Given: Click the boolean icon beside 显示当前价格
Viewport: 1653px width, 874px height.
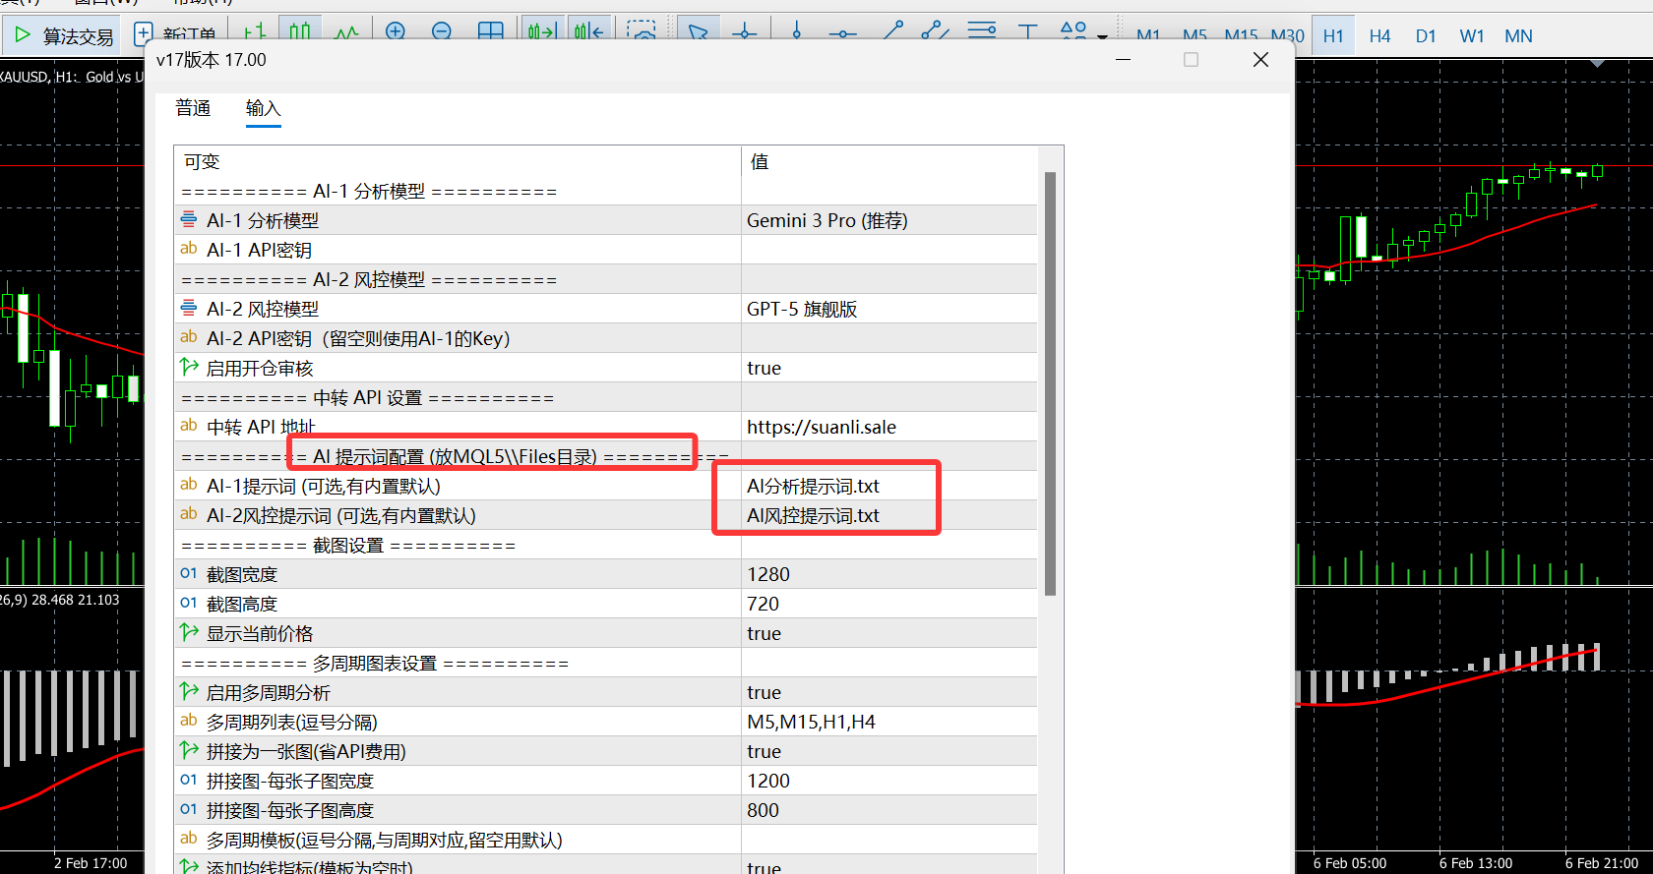Looking at the screenshot, I should coord(189,632).
